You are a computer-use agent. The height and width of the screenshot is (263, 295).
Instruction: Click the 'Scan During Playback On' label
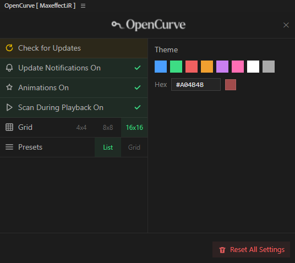pos(61,108)
